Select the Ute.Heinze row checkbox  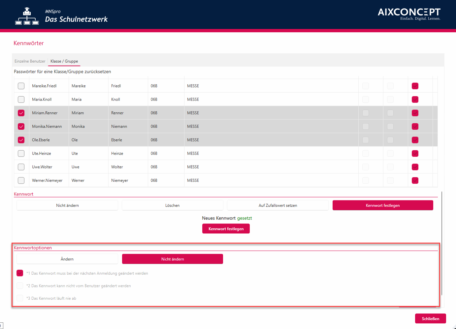point(21,154)
